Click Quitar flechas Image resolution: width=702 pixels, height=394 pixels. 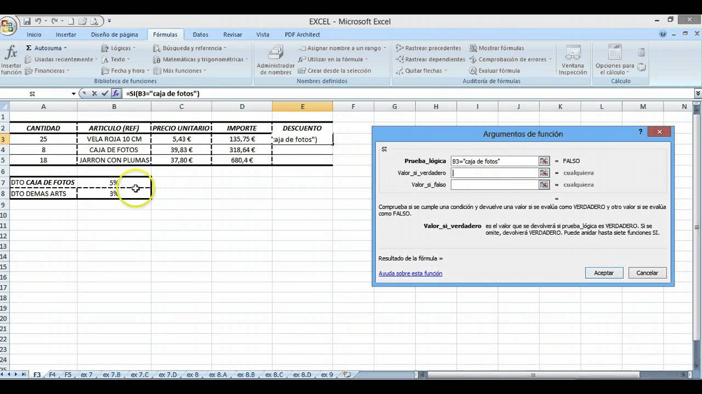421,71
